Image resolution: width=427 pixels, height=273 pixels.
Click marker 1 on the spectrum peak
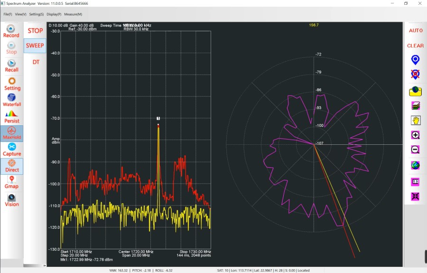[158, 118]
